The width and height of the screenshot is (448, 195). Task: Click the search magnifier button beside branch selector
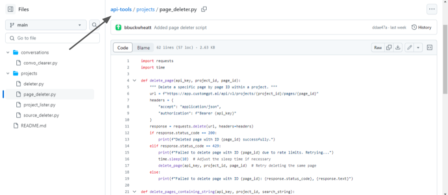[x=94, y=25]
